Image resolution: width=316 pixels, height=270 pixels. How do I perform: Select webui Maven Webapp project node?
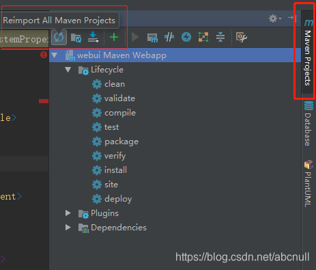pyautogui.click(x=175, y=55)
